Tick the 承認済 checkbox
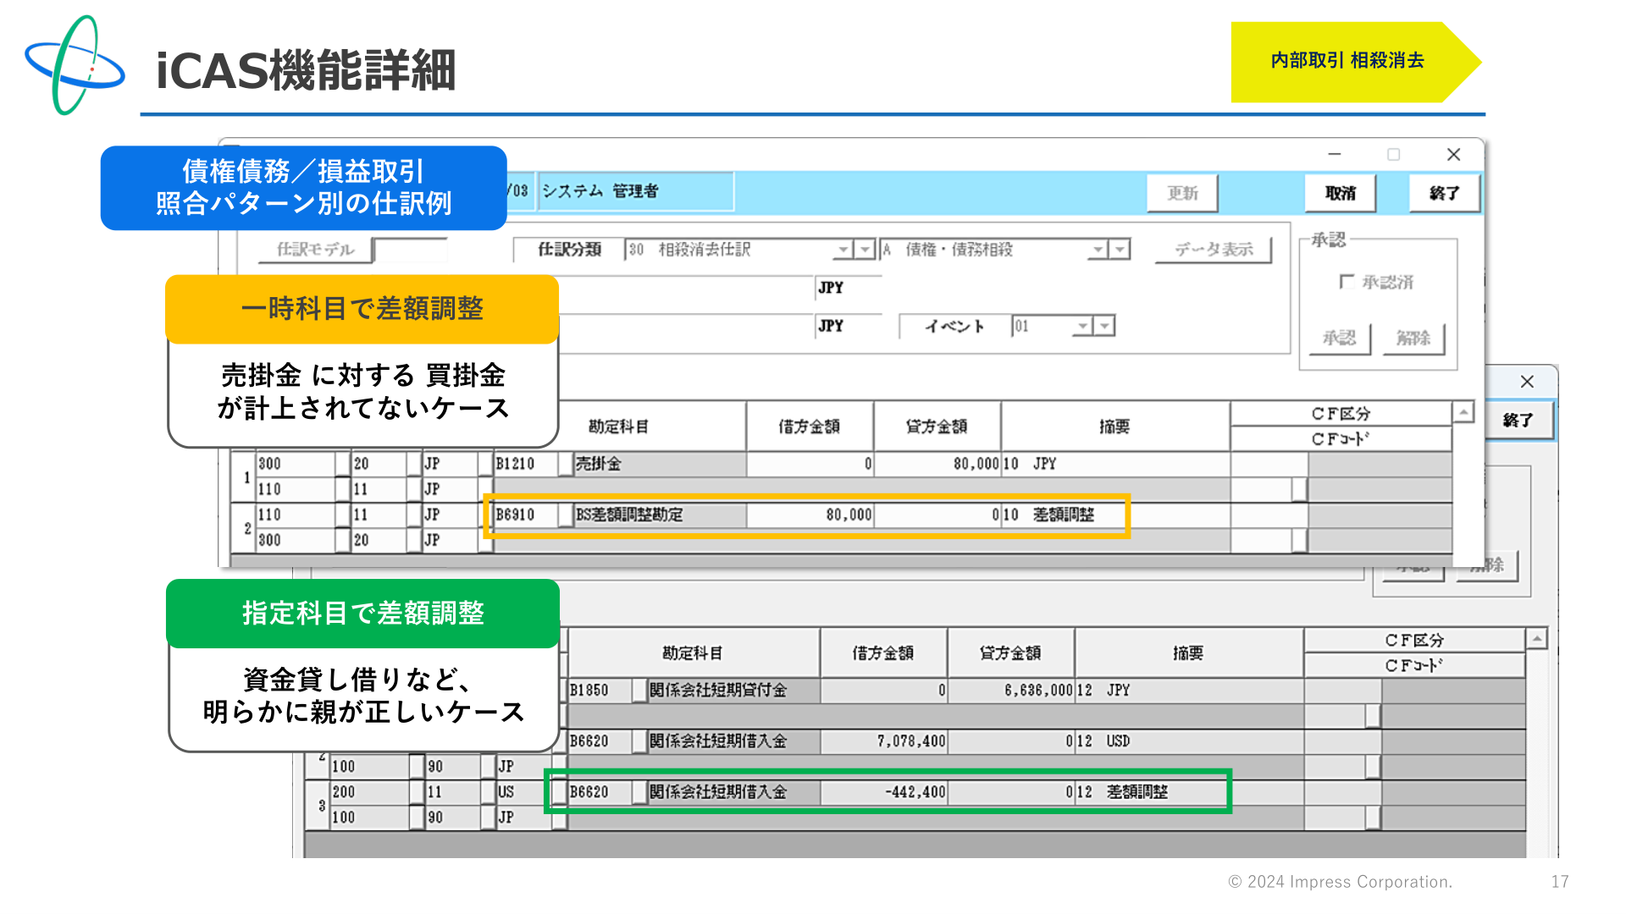This screenshot has width=1626, height=914. 1346,282
